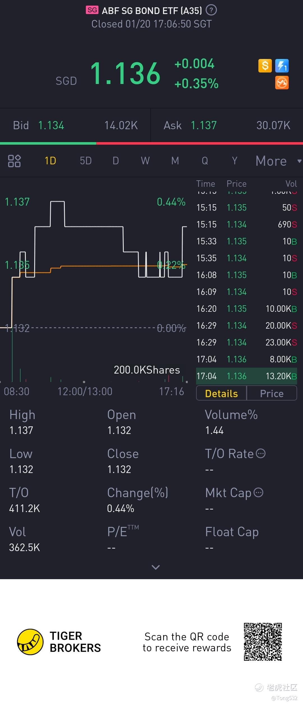303x705 pixels.
Task: Tap the Volume% value 1.44
Action: pyautogui.click(x=214, y=430)
